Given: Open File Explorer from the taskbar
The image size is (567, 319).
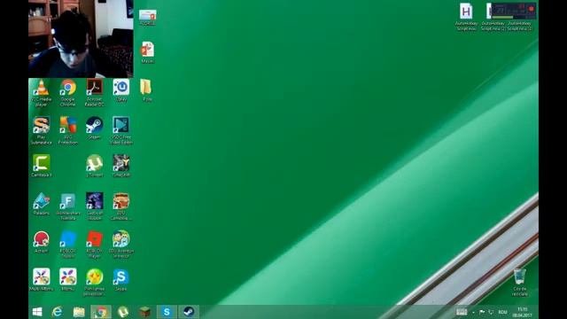Looking at the screenshot, I should (x=79, y=312).
